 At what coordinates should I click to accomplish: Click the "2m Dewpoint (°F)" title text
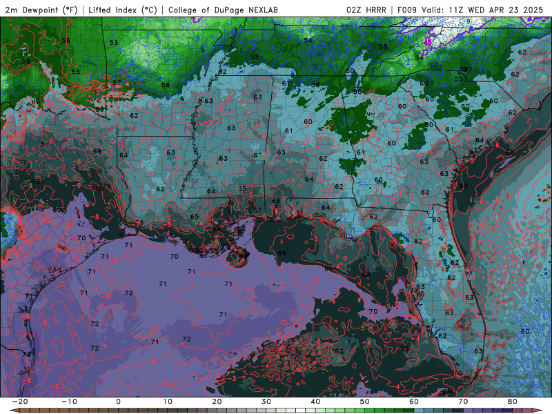pos(41,10)
